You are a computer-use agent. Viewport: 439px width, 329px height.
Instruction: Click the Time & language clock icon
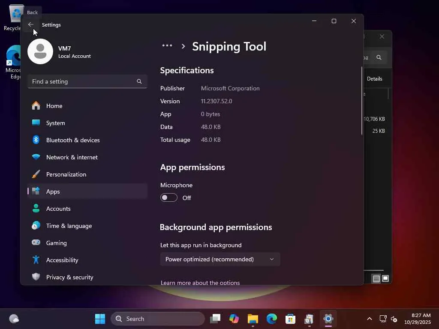coord(36,225)
